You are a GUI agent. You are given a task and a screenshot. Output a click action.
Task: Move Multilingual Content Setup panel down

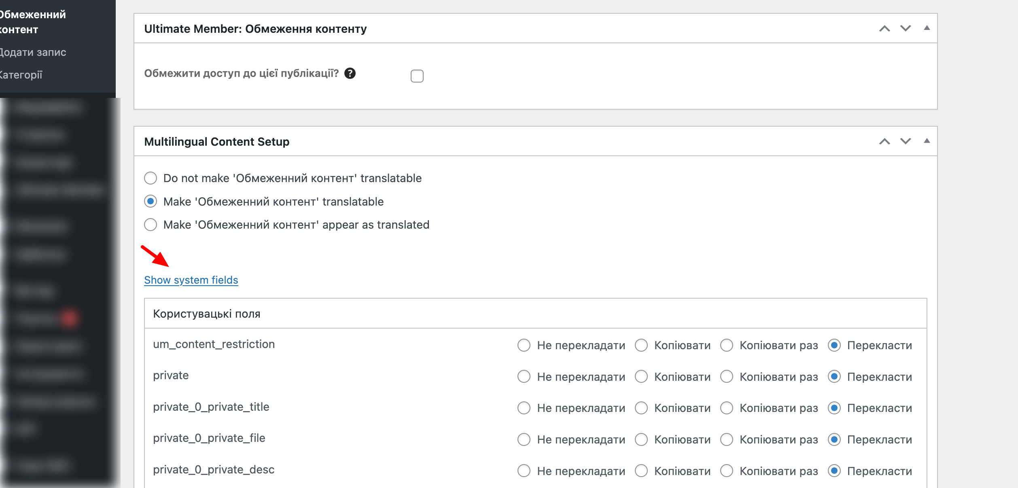(x=905, y=141)
